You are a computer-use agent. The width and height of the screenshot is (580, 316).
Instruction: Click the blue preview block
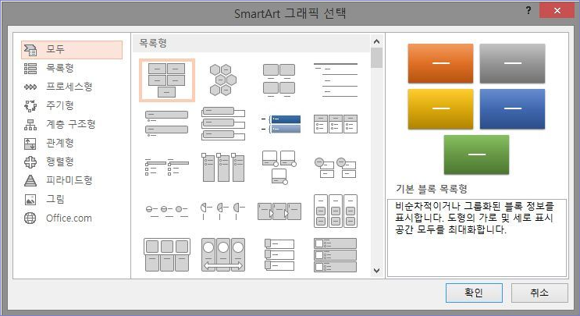[x=512, y=108]
